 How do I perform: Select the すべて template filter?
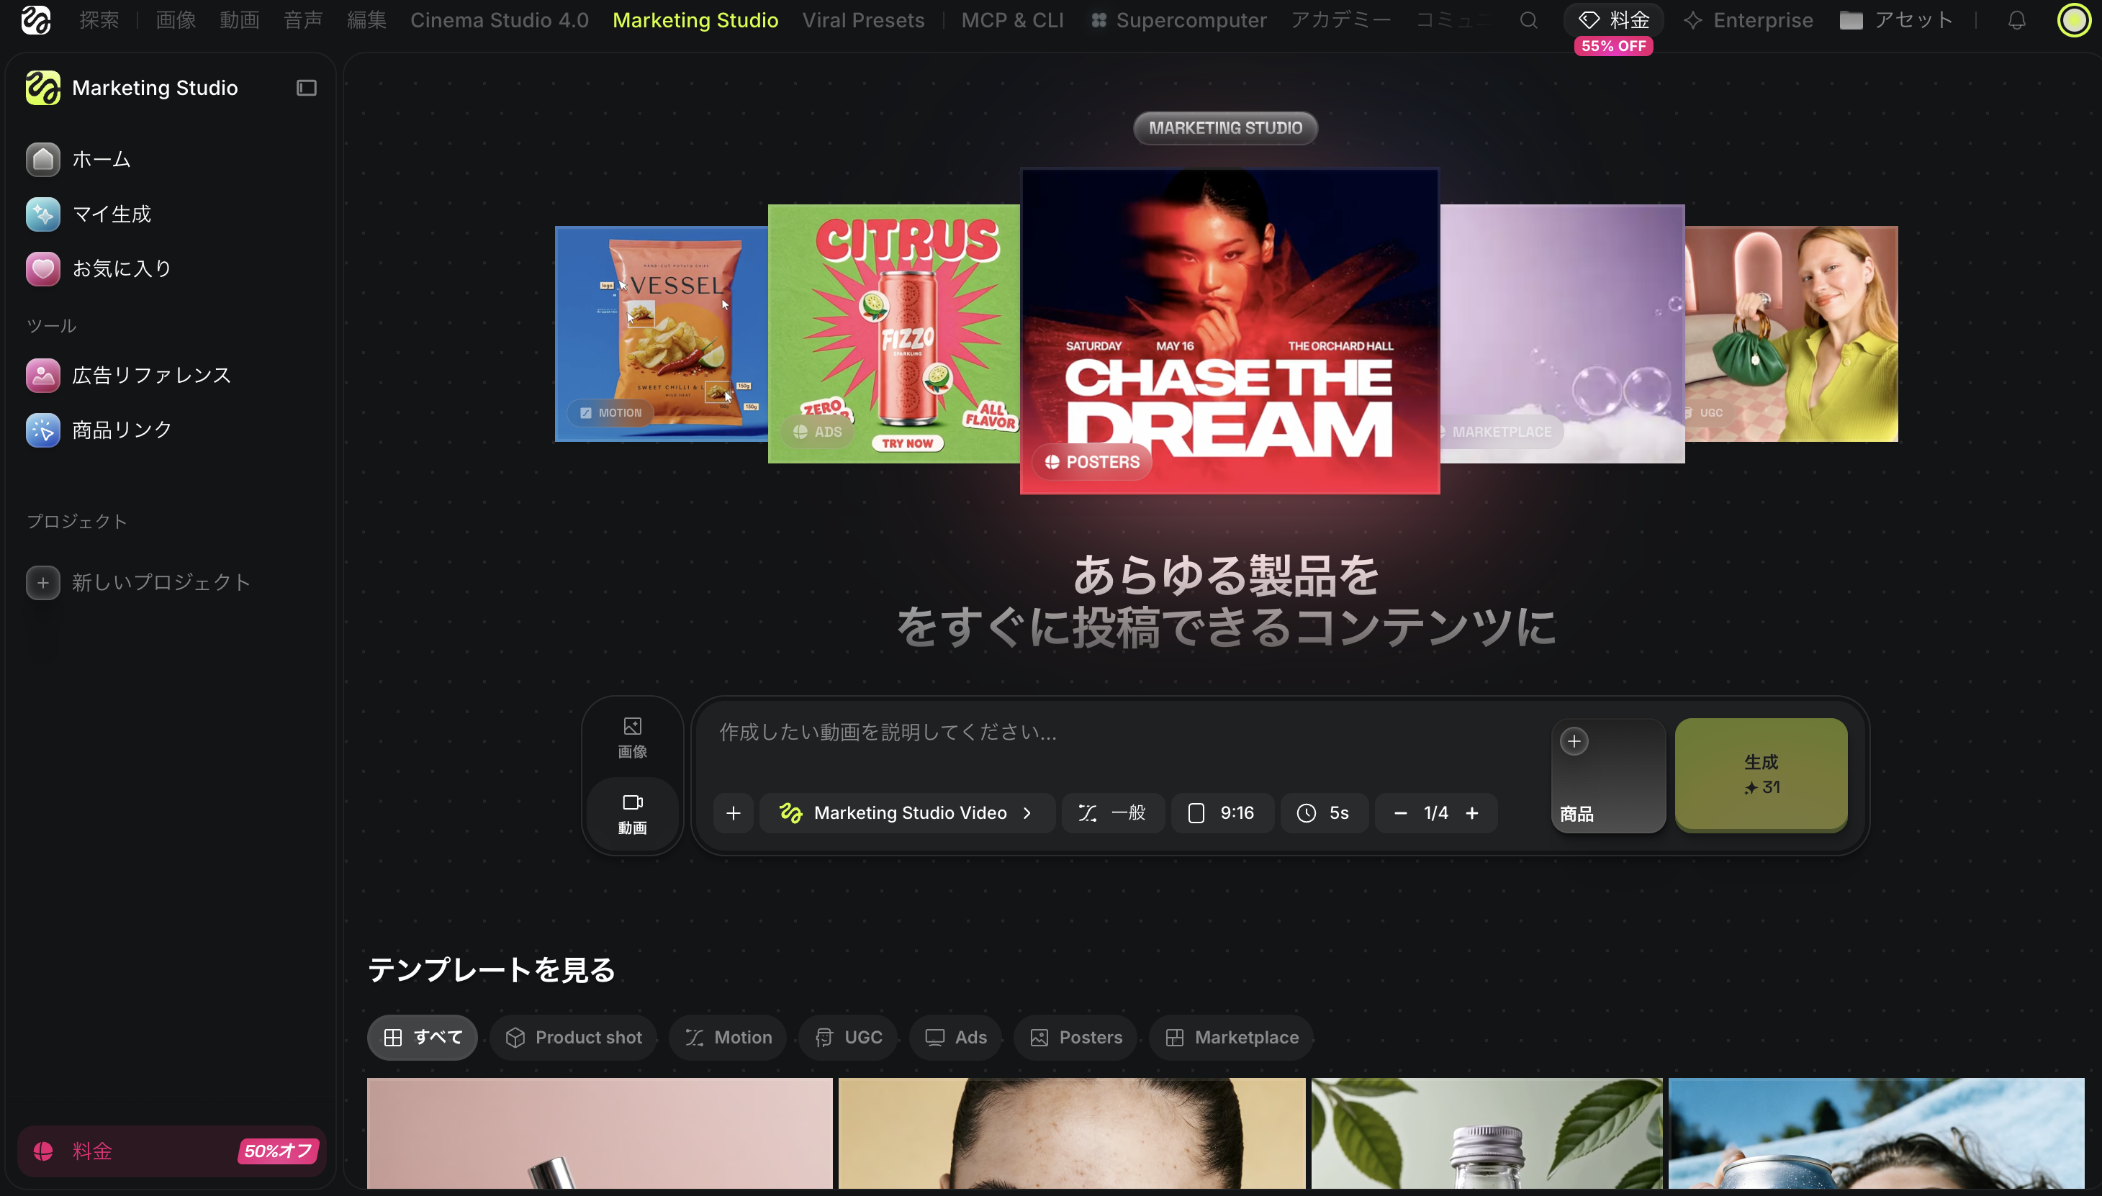click(423, 1038)
